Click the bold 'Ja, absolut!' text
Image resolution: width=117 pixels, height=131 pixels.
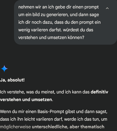click(12, 80)
